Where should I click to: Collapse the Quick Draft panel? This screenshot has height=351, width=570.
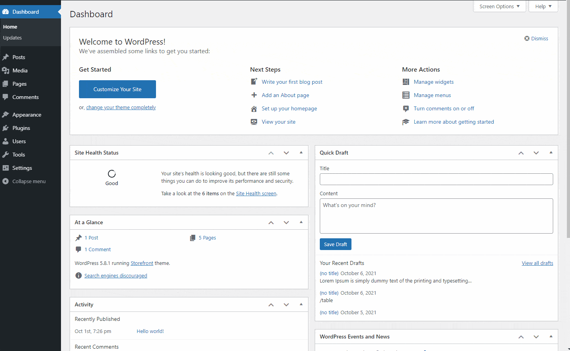coord(551,153)
